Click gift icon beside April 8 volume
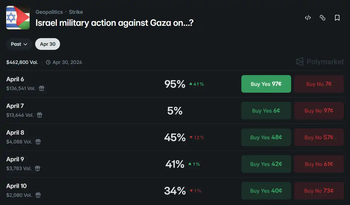350x205 pixels. click(38, 142)
